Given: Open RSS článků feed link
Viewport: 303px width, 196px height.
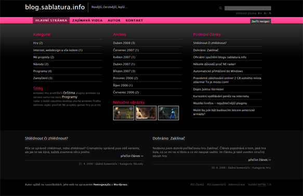Looking at the screenshot, I should point(197,185).
